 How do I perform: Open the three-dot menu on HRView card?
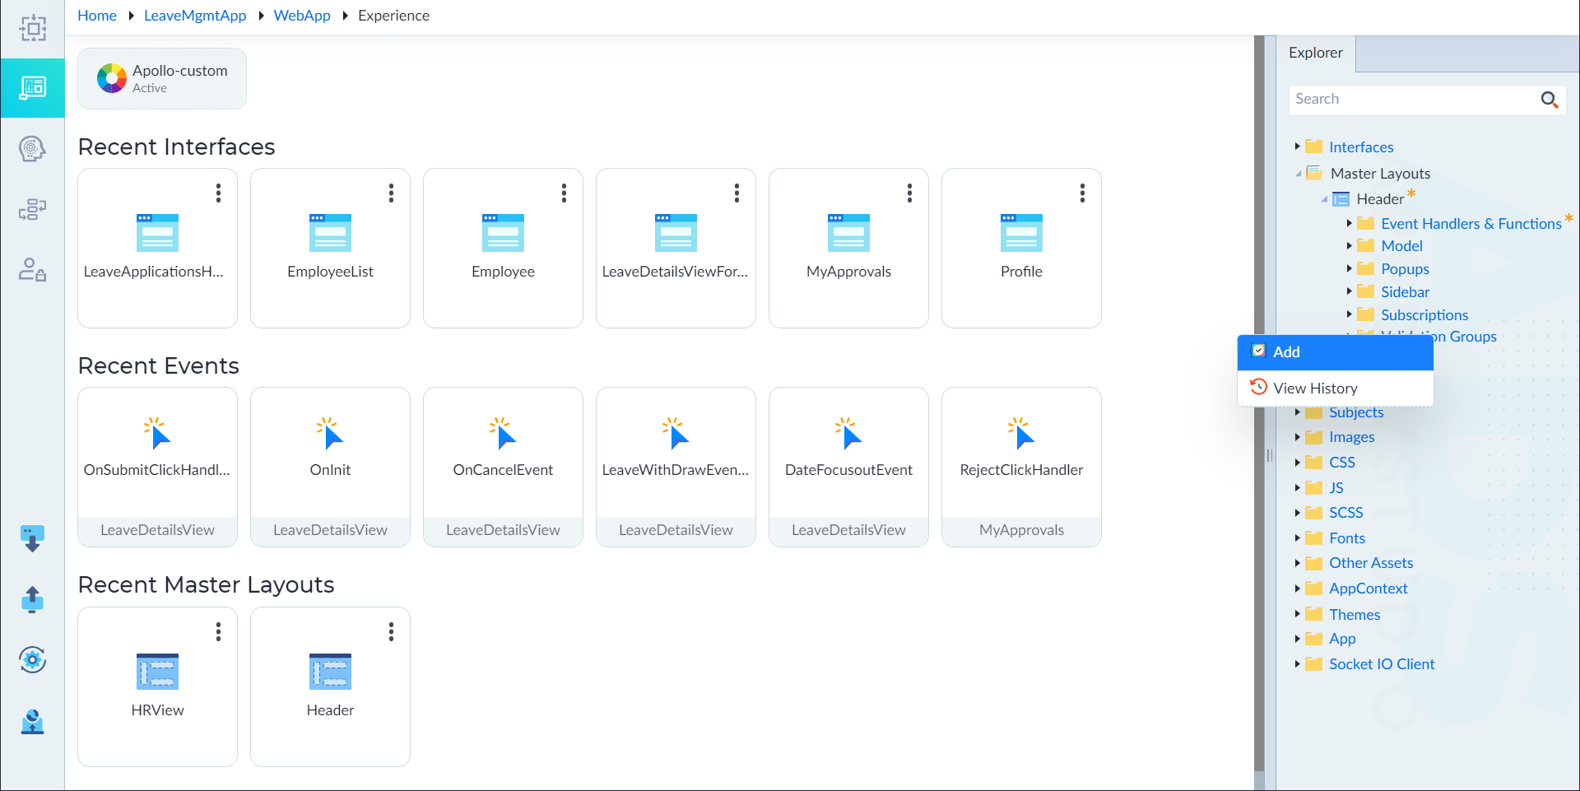pyautogui.click(x=218, y=632)
